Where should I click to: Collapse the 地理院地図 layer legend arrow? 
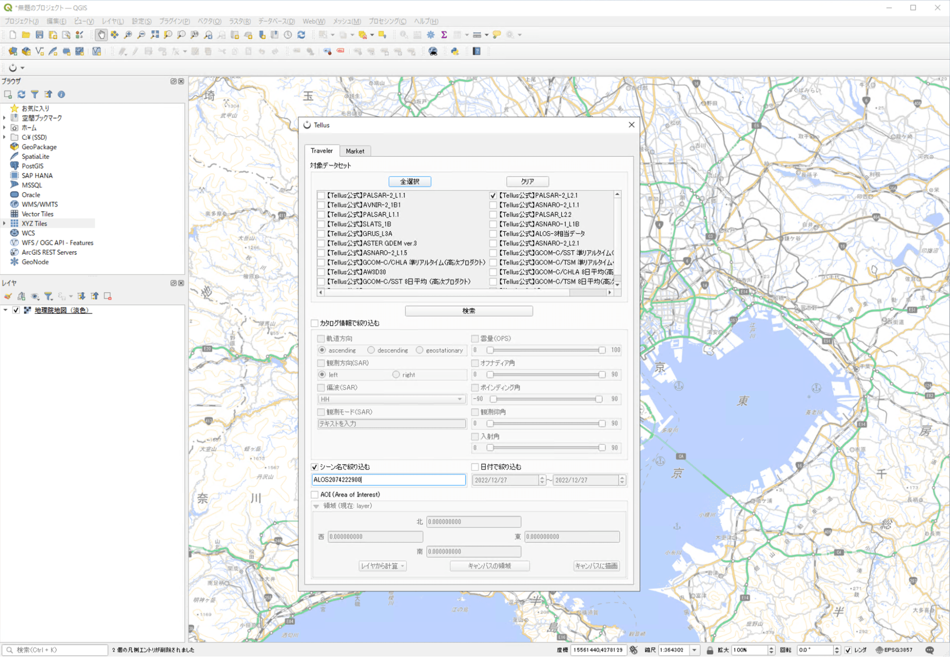tap(5, 310)
